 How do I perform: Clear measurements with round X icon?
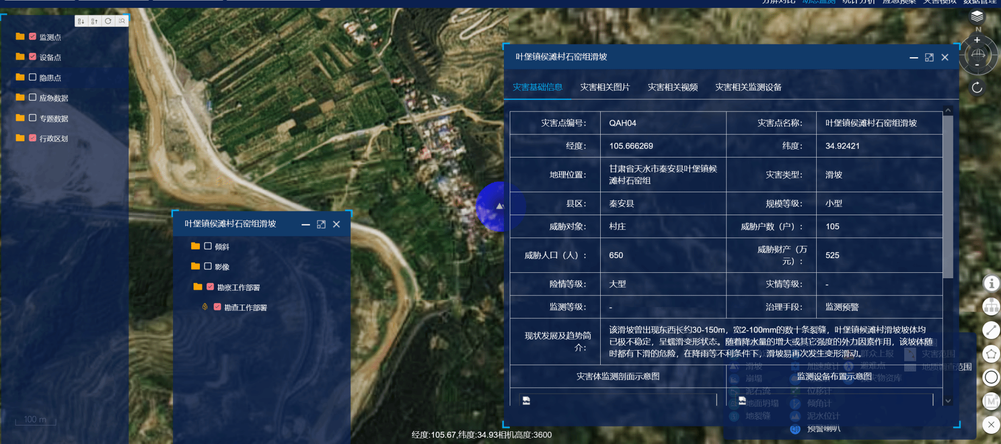click(x=991, y=424)
